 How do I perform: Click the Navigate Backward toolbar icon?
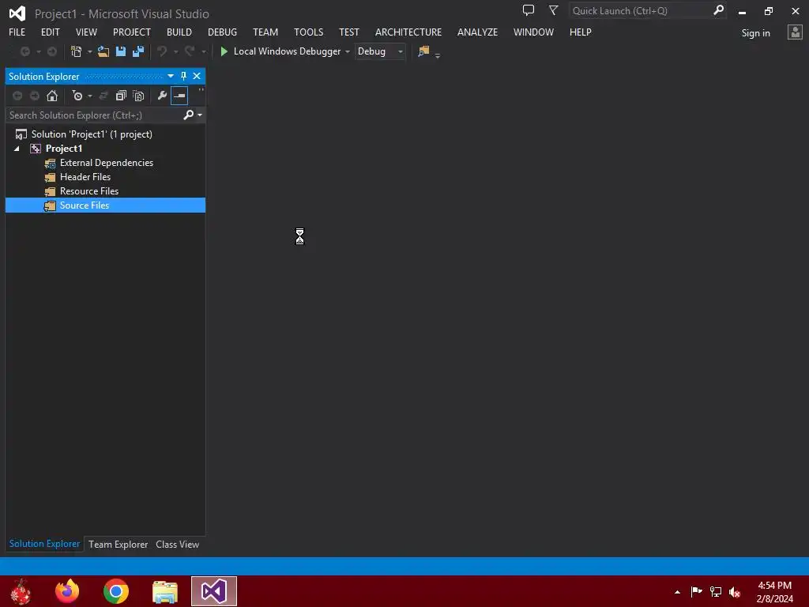pos(24,51)
